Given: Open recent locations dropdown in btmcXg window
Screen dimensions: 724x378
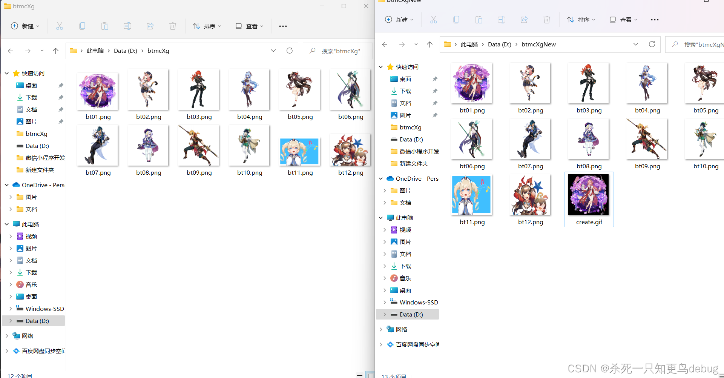Looking at the screenshot, I should (42, 51).
